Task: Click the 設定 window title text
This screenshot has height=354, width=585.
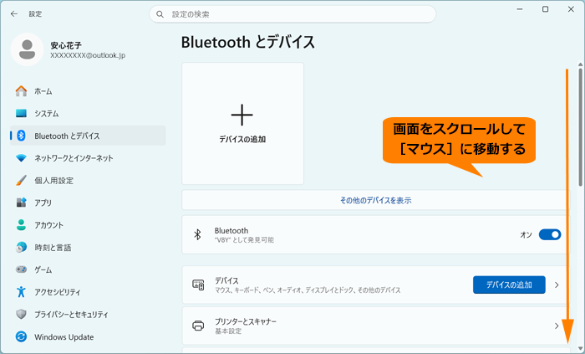Action: tap(35, 14)
